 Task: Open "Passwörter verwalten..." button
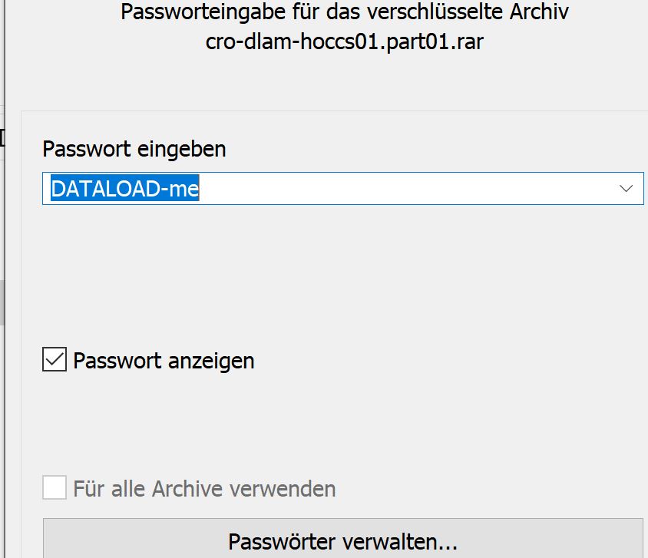(x=342, y=542)
